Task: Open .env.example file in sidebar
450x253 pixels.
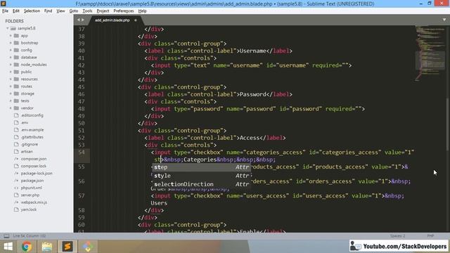Action: tap(32, 129)
